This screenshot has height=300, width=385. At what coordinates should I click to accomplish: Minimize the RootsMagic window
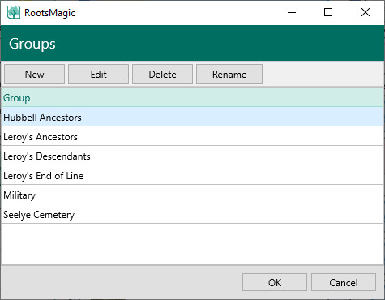click(292, 12)
